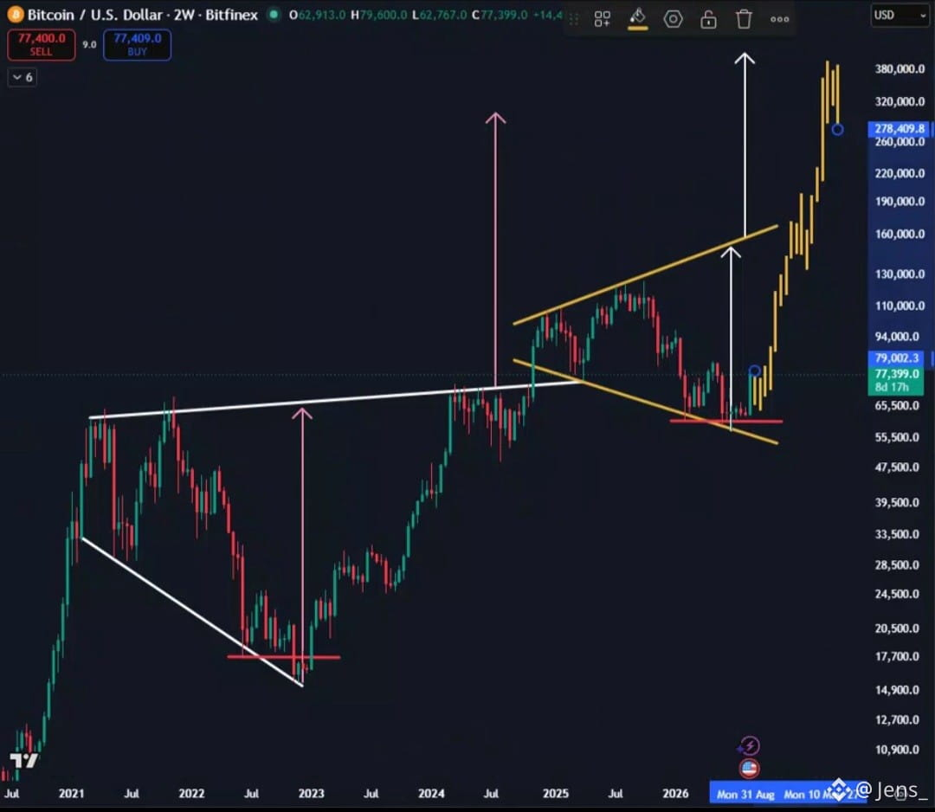Image resolution: width=935 pixels, height=812 pixels.
Task: Open the three-dots more options menu
Action: click(x=779, y=19)
